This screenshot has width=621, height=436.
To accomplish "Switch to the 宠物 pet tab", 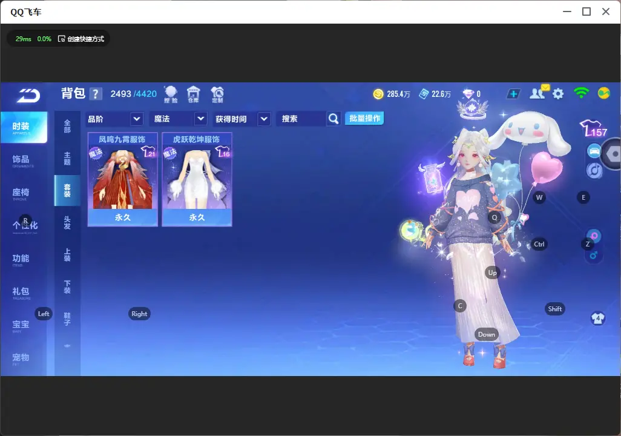I will pos(22,358).
